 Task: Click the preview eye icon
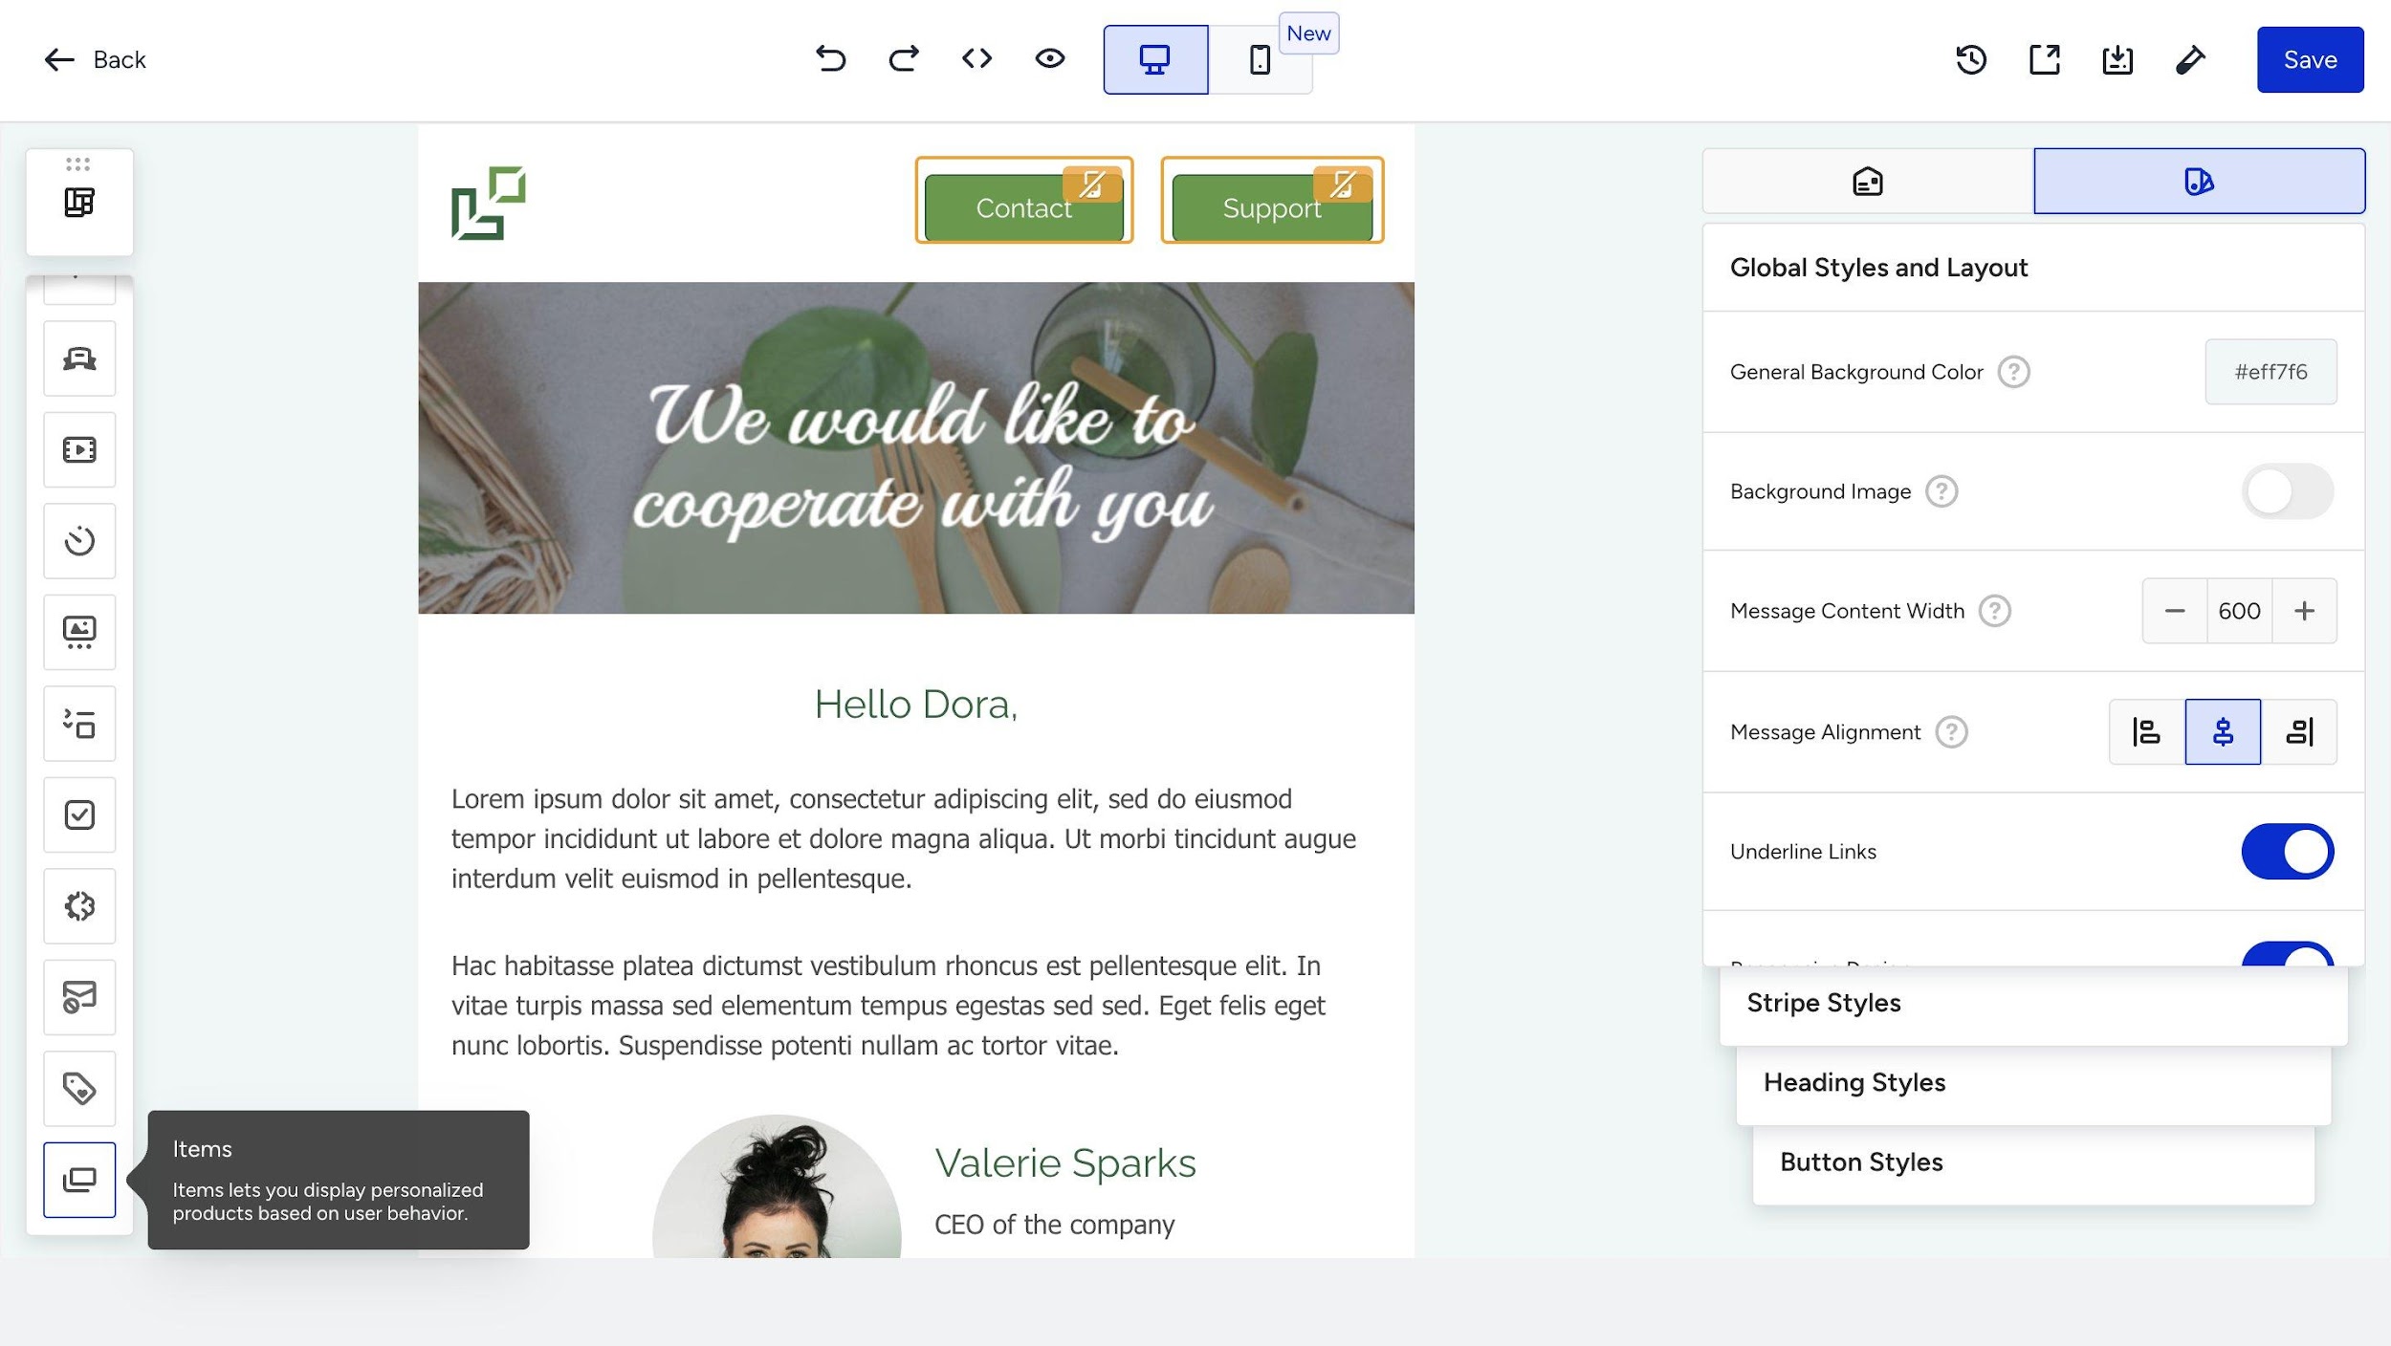point(1049,59)
